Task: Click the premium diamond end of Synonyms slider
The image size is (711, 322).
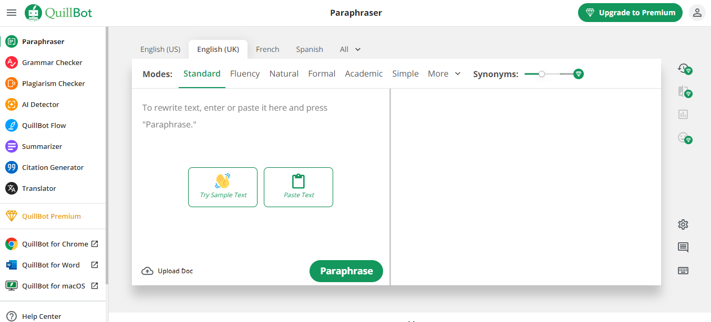Action: point(579,74)
